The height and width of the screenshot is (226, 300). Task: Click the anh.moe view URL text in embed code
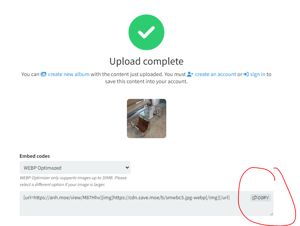tap(62, 197)
